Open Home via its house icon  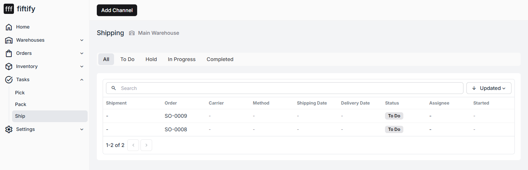click(9, 27)
